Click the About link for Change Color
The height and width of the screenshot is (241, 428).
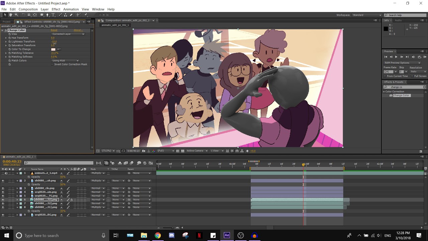(78, 30)
